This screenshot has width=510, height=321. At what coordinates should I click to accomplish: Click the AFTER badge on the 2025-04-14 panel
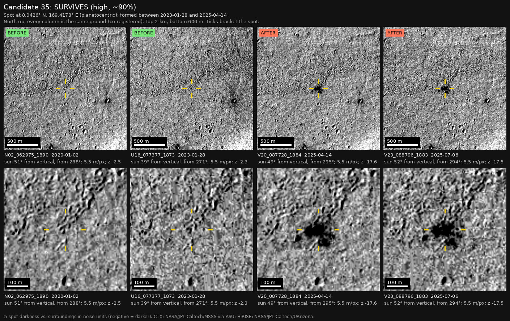coord(268,33)
